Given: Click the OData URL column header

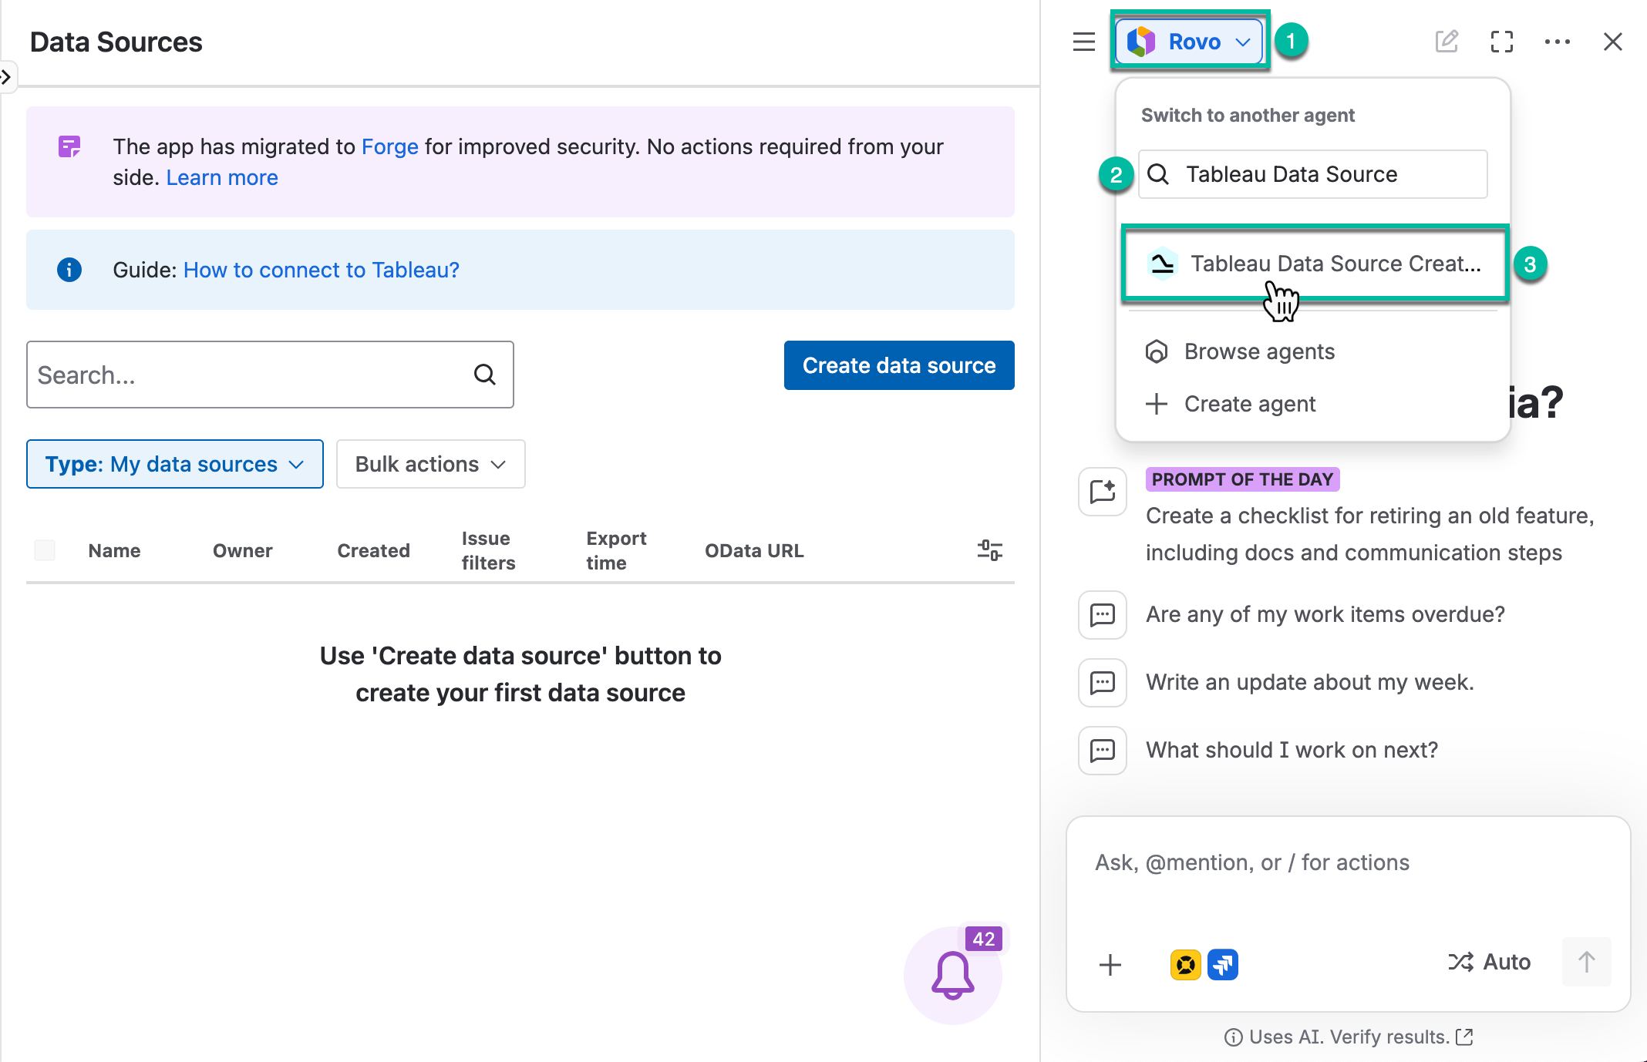Looking at the screenshot, I should tap(754, 550).
